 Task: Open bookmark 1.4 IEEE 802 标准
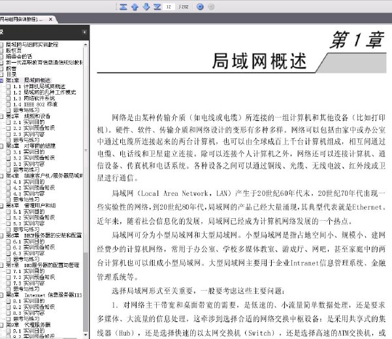coord(35,105)
